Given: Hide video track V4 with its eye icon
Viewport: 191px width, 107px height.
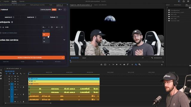Looking at the screenshot, I should [x=18, y=76].
